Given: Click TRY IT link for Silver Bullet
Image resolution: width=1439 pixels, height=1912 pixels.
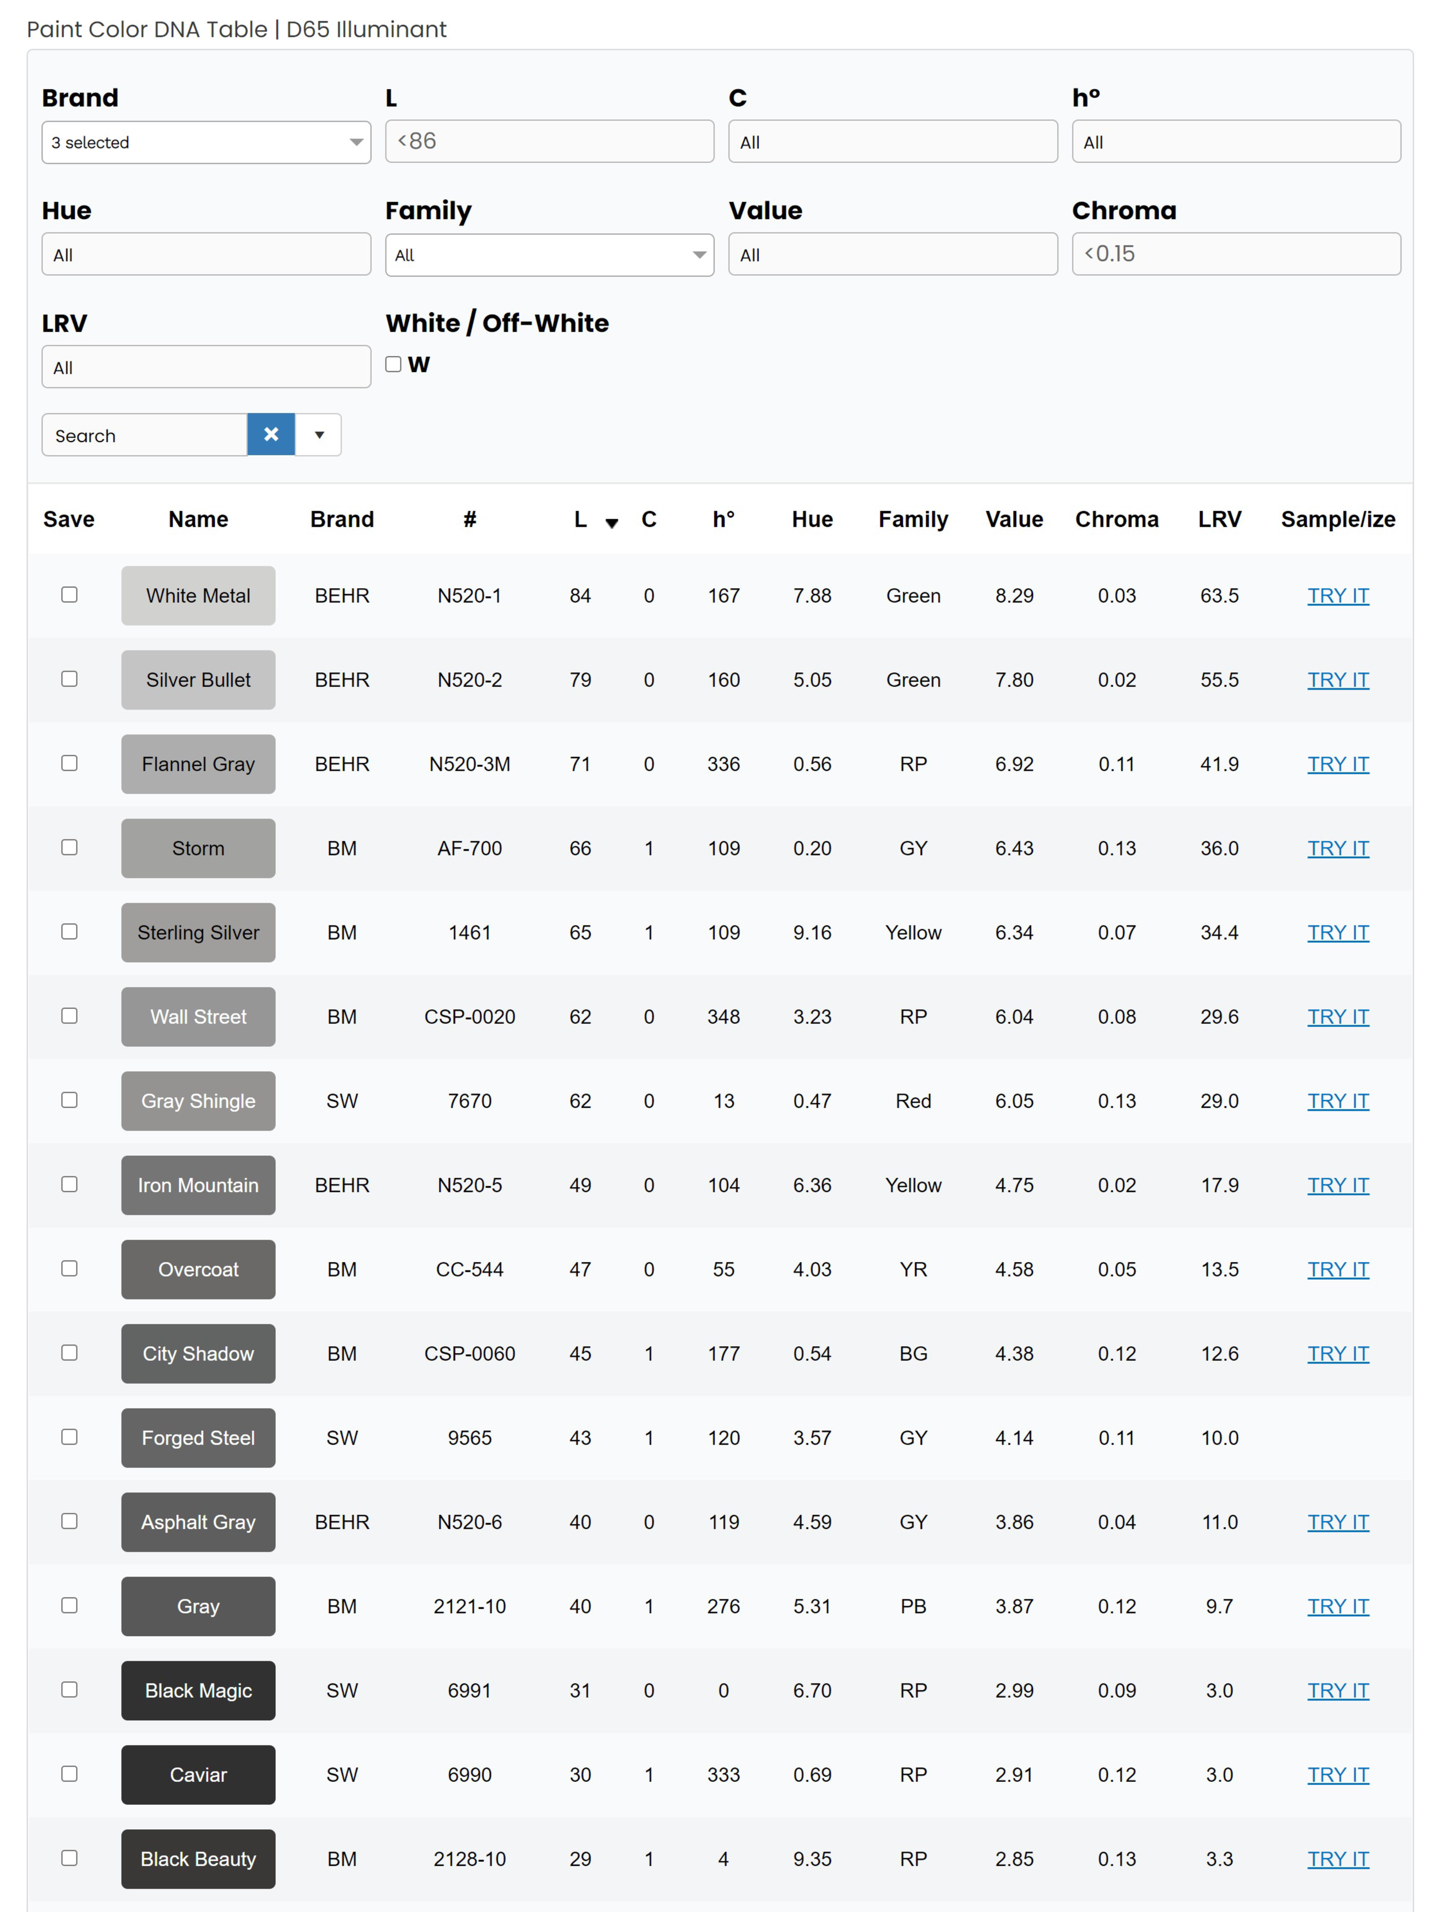Looking at the screenshot, I should click(x=1337, y=680).
